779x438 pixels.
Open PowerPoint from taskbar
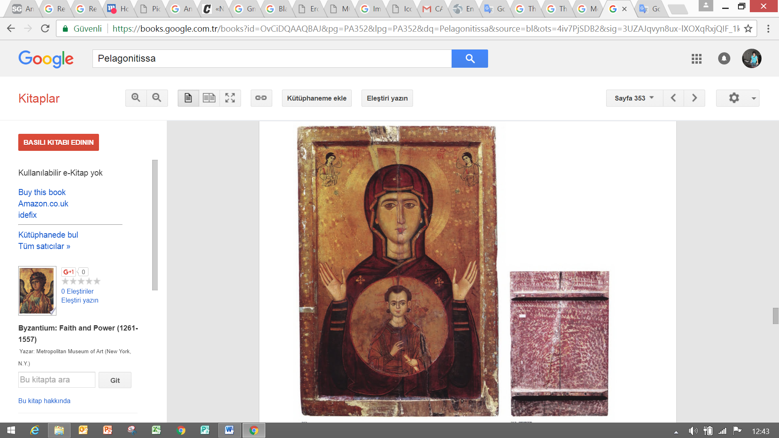click(108, 430)
